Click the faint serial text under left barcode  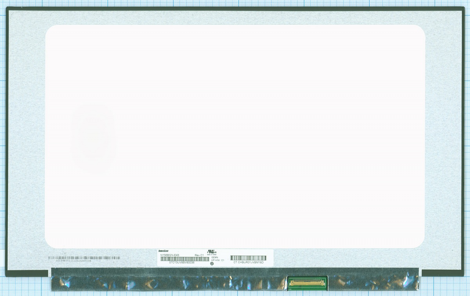[x=69, y=261]
